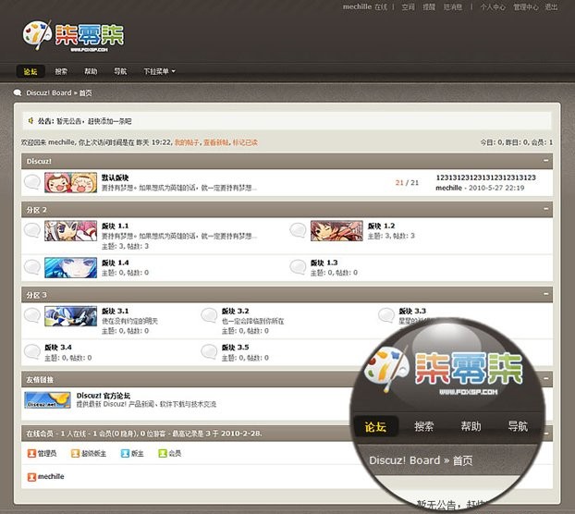Collapse the online members section
Viewport: 575px width, 514px height.
click(545, 434)
